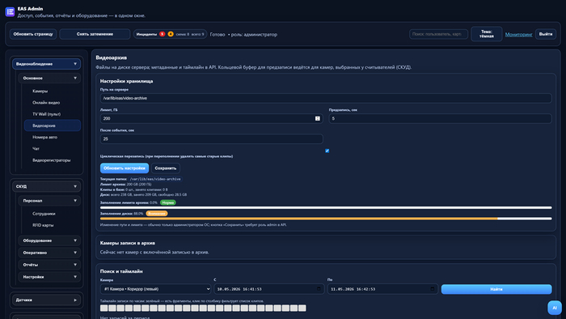Click the first timeline hour column
Viewport: 566px width, 319px height.
pyautogui.click(x=104, y=308)
